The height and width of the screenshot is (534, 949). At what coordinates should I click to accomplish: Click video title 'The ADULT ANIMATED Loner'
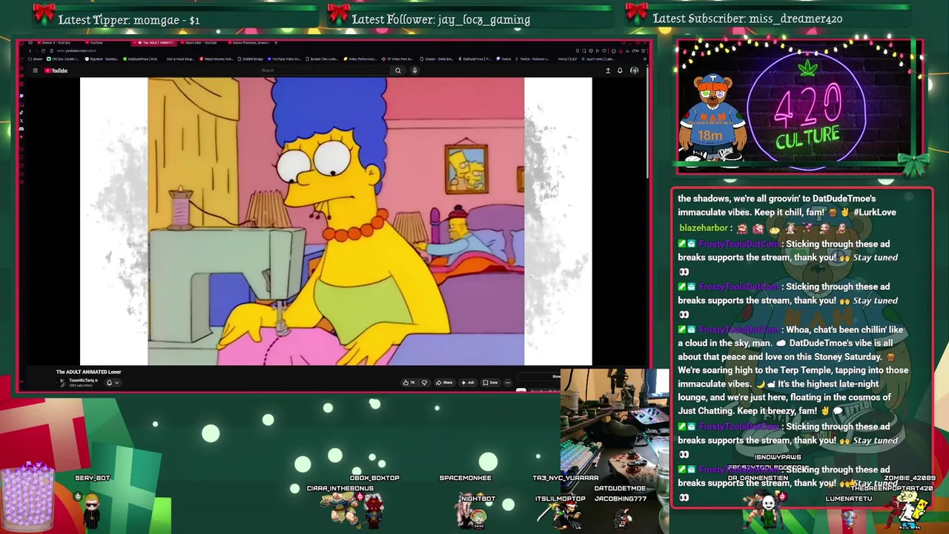[x=88, y=372]
